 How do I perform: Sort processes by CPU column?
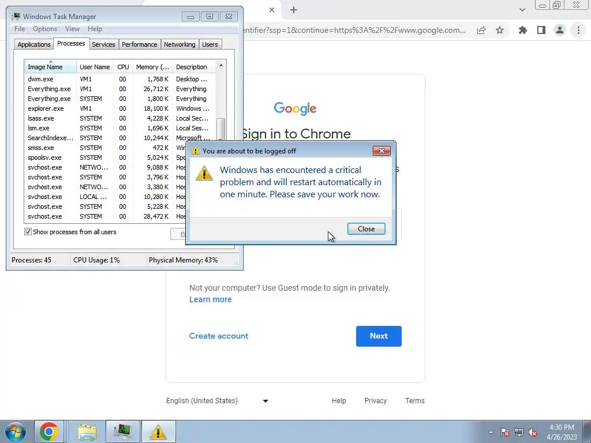point(124,66)
